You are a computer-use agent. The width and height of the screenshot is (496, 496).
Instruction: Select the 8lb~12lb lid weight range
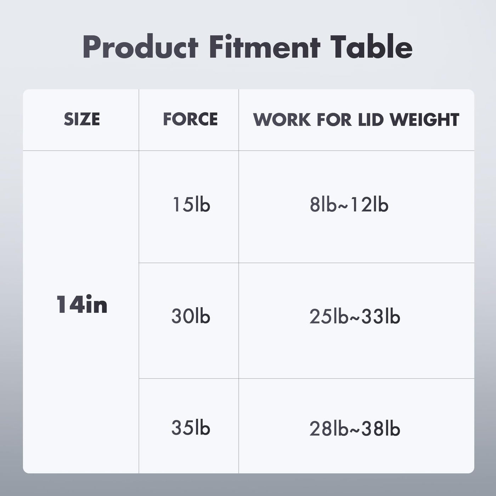349,204
